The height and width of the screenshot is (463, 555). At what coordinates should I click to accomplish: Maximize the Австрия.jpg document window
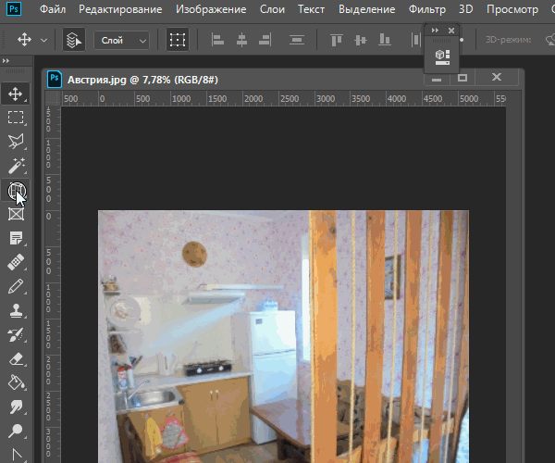coord(462,78)
